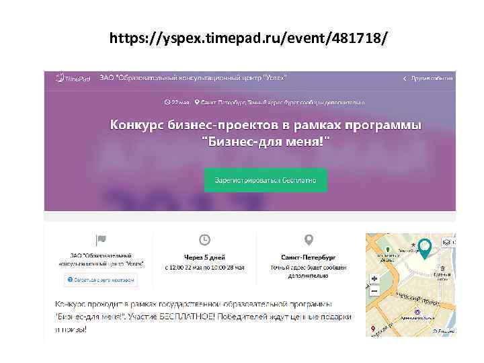Click the teal location marker on map
This screenshot has height=363, width=484.
tap(424, 249)
